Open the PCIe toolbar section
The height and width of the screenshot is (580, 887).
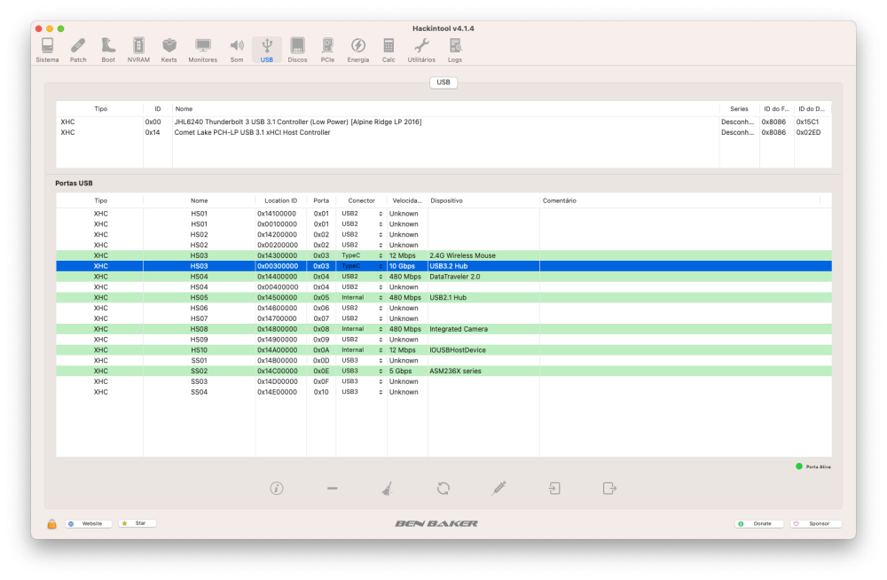(x=327, y=50)
